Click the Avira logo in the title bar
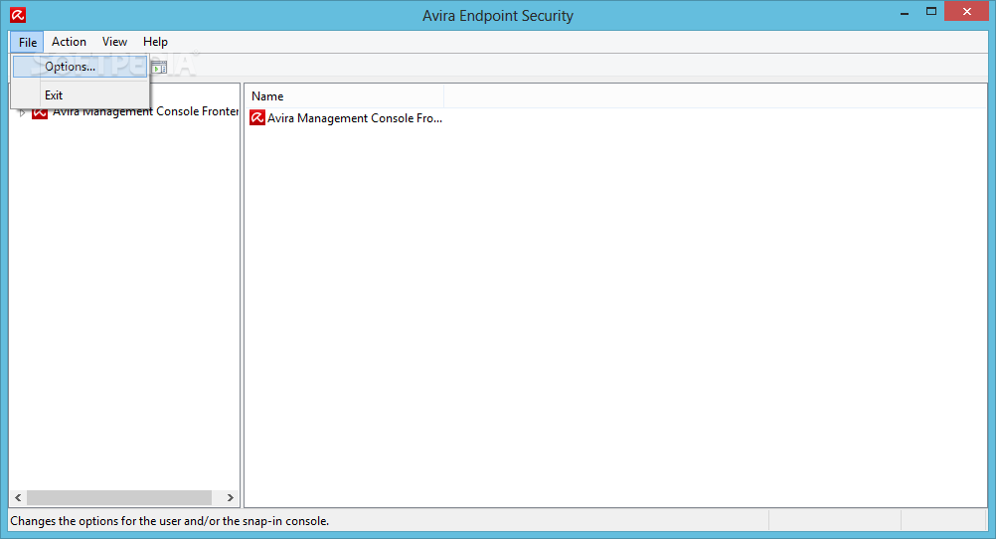996x539 pixels. point(18,15)
